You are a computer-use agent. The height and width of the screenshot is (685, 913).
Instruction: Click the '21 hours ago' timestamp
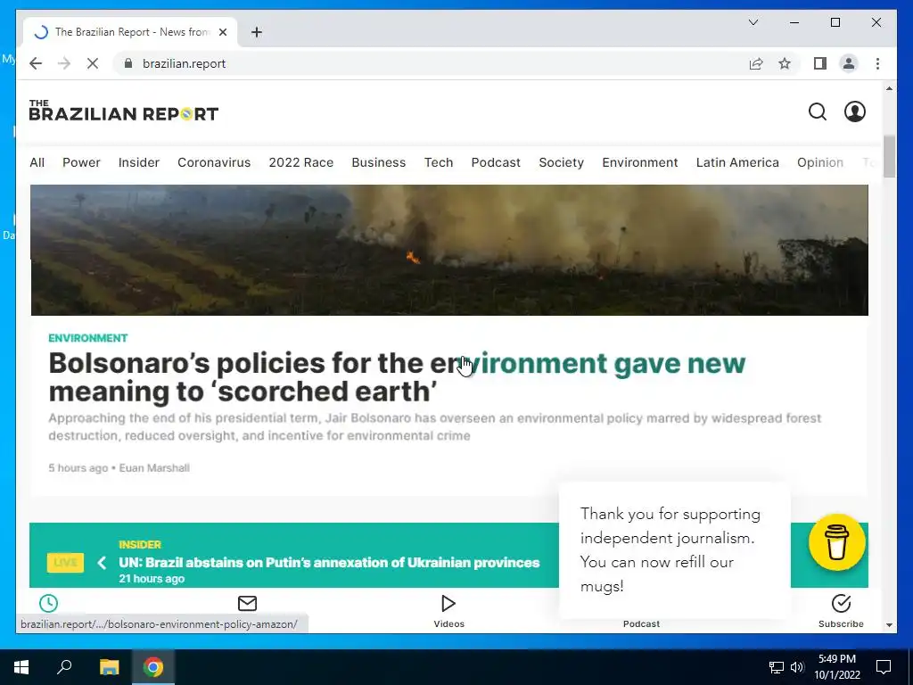coord(152,578)
